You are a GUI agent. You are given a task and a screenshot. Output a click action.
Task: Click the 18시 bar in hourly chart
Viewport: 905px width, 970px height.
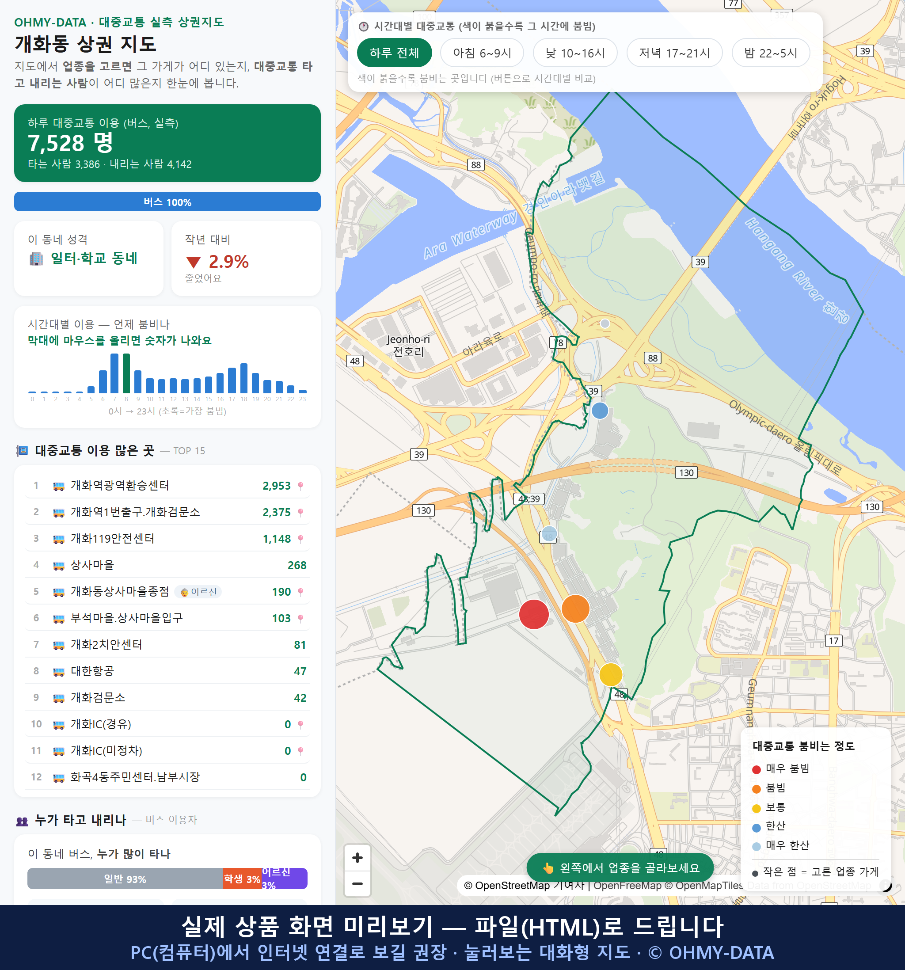tap(244, 378)
